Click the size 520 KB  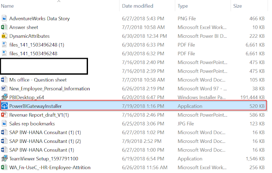pyautogui.click(x=257, y=106)
